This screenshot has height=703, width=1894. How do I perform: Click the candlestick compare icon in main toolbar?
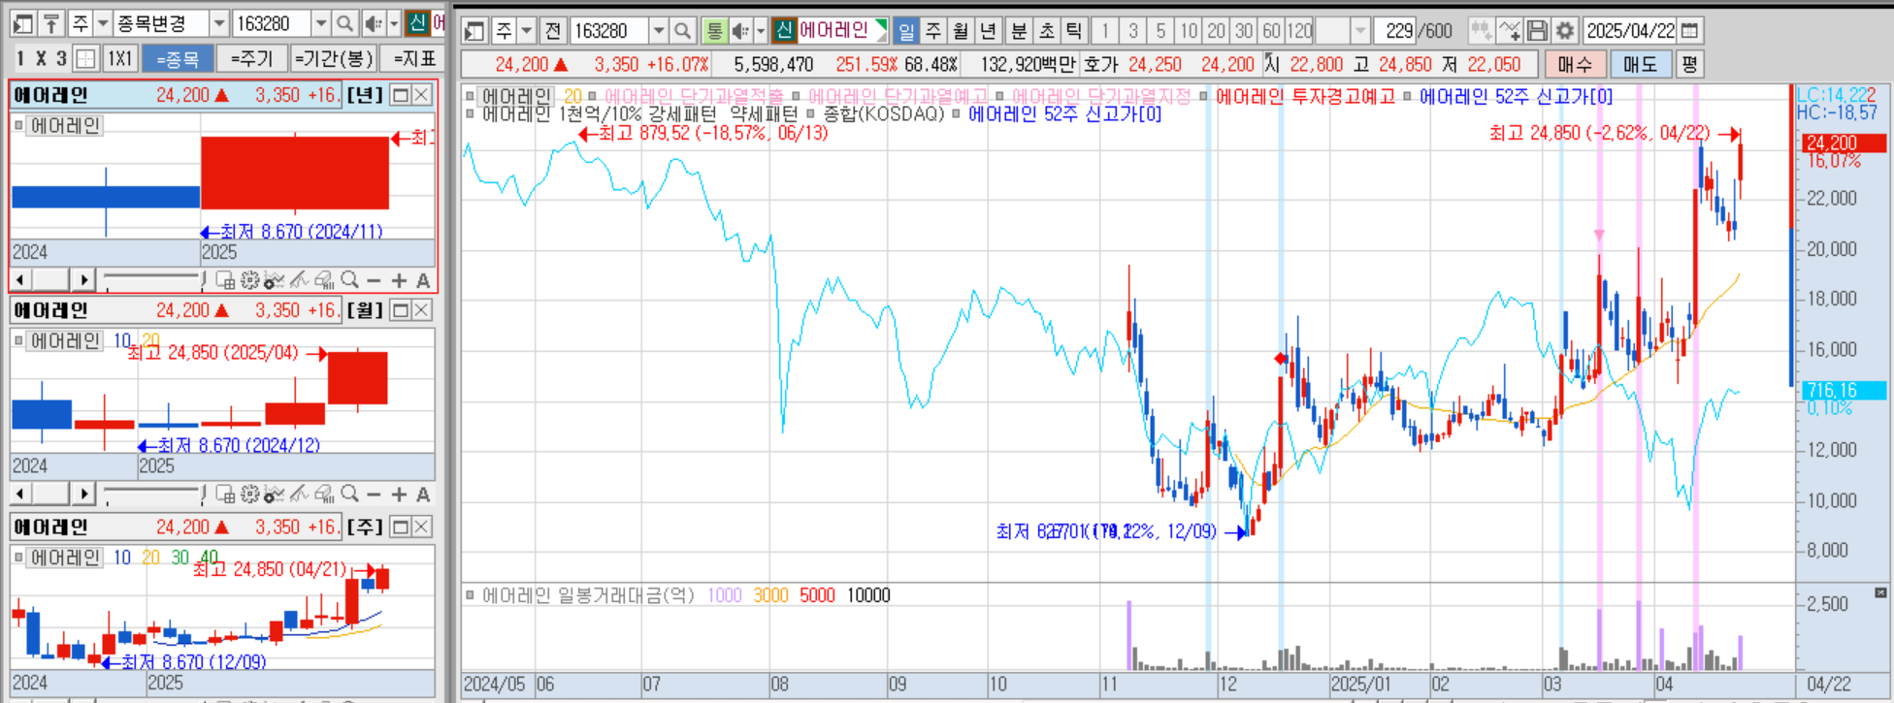1481,31
